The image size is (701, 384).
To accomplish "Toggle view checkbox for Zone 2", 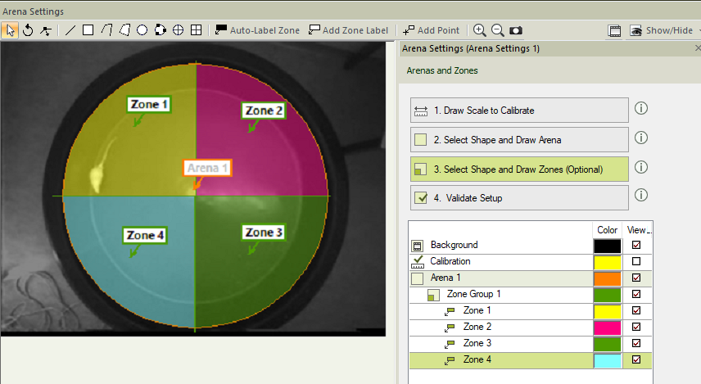I will click(x=636, y=327).
